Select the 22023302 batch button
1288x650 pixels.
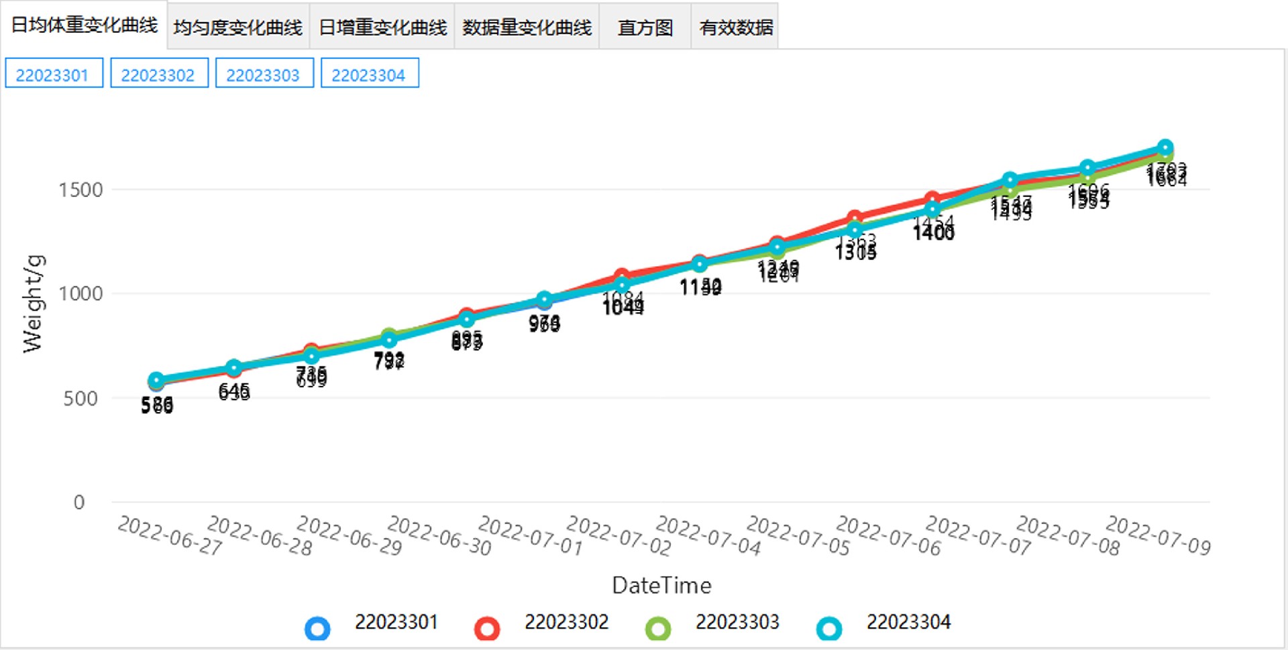click(x=159, y=74)
